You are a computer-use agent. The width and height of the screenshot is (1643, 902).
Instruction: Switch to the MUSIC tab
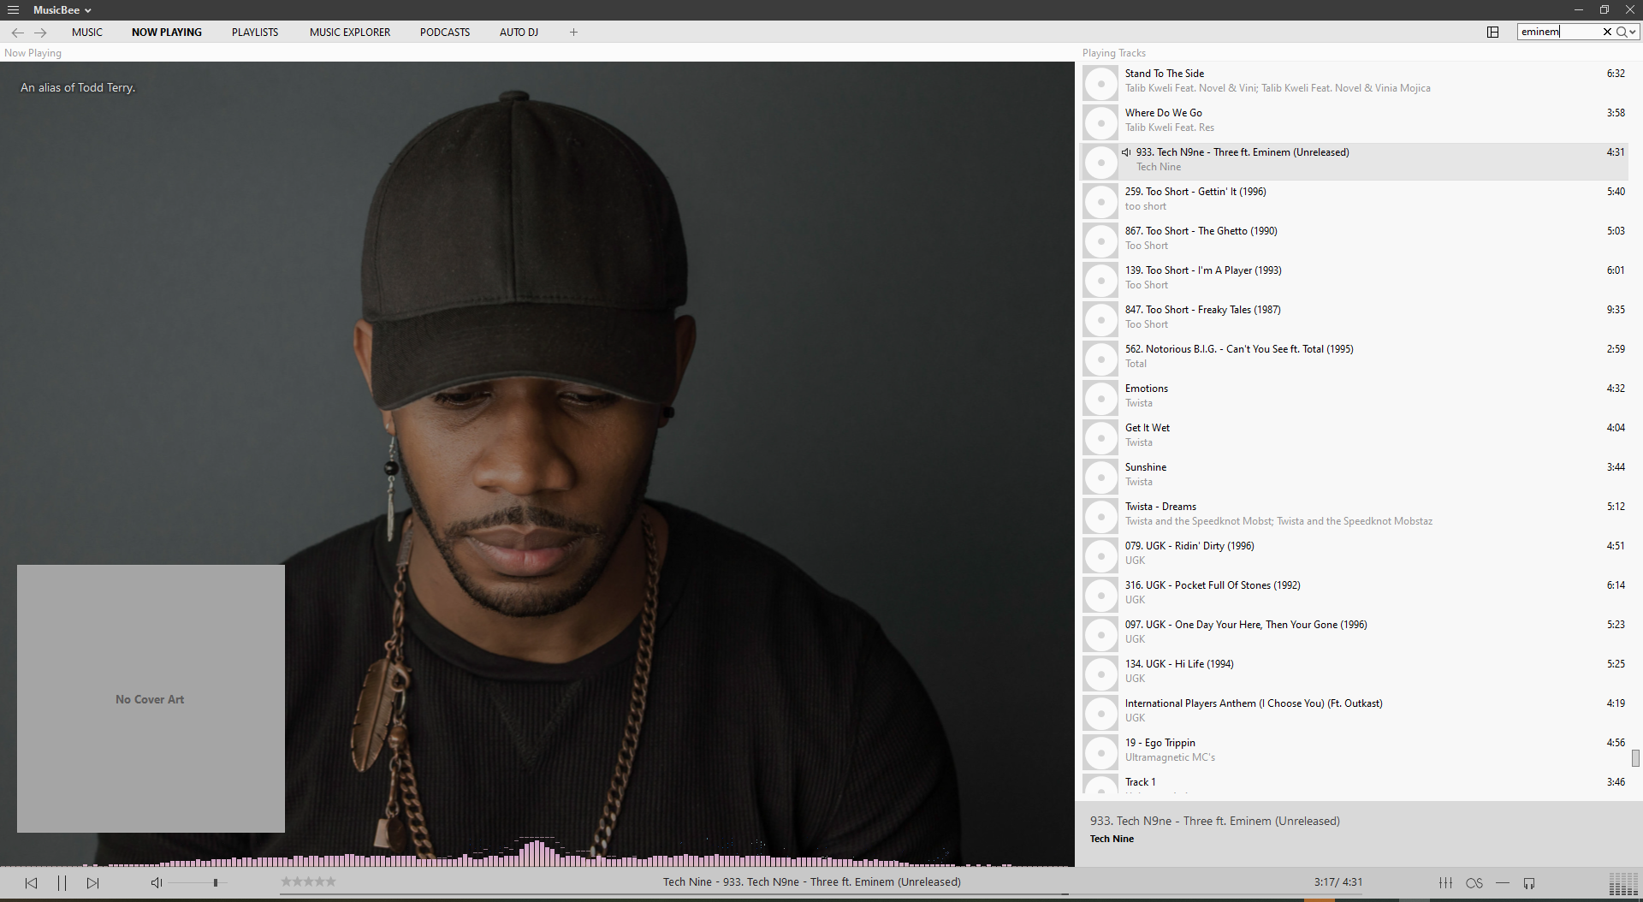click(x=87, y=33)
